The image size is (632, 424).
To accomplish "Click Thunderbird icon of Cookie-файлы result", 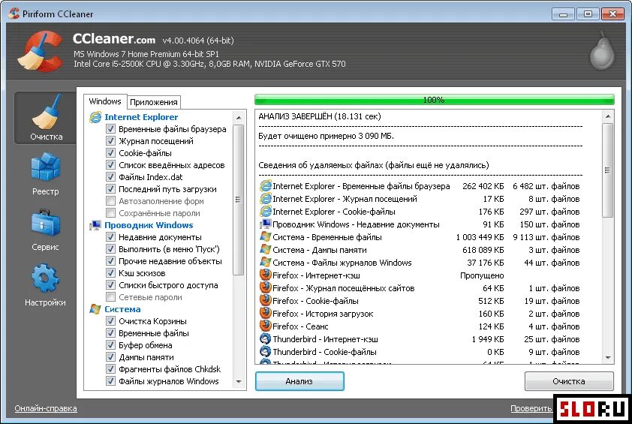I will 266,351.
